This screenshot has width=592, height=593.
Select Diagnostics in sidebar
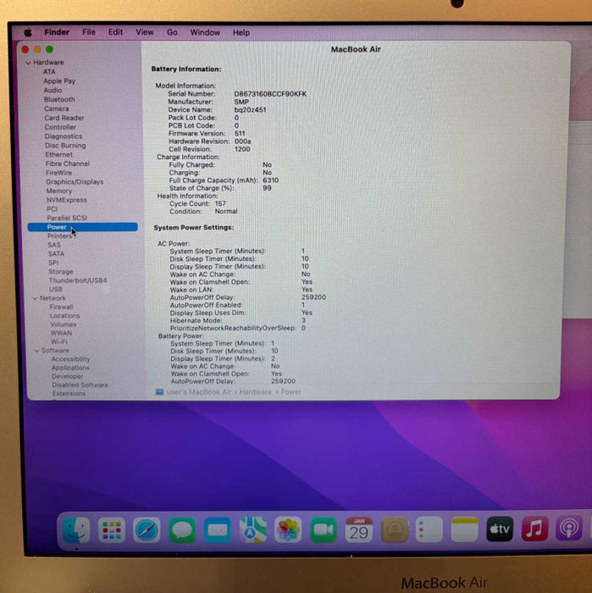tap(64, 136)
